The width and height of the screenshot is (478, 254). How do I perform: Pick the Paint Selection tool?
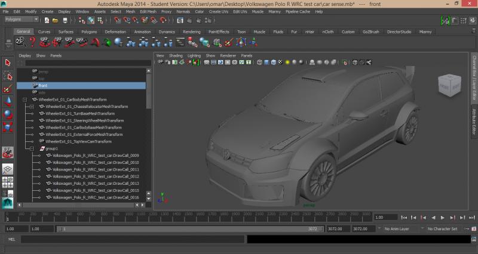pos(8,88)
